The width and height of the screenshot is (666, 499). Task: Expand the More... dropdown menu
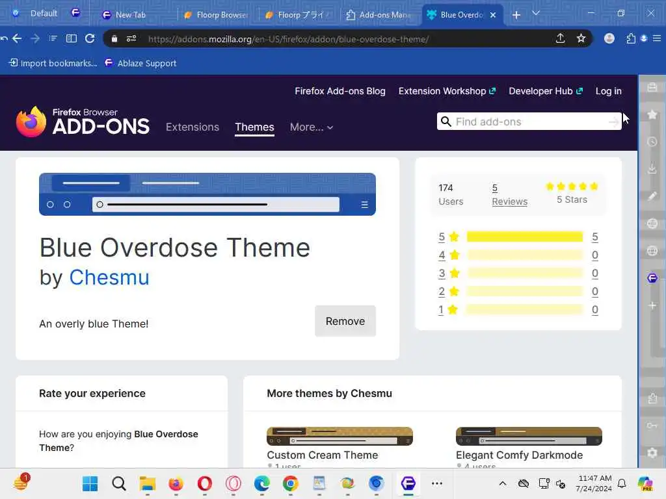click(312, 127)
